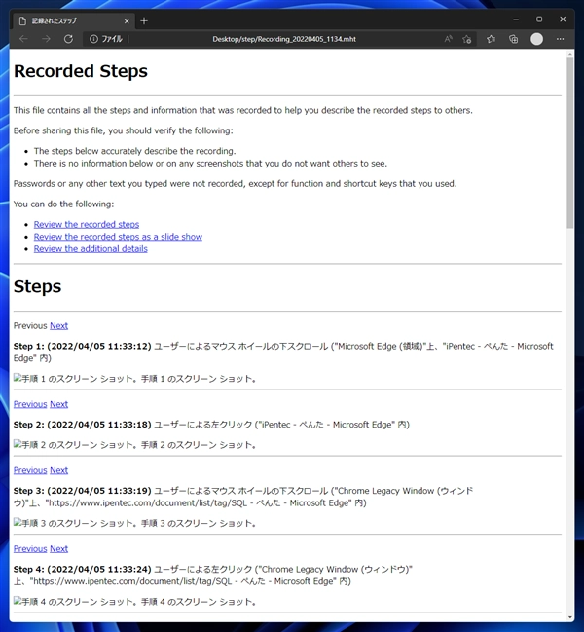Open 'Review the additional details' link
The width and height of the screenshot is (584, 632).
point(91,249)
